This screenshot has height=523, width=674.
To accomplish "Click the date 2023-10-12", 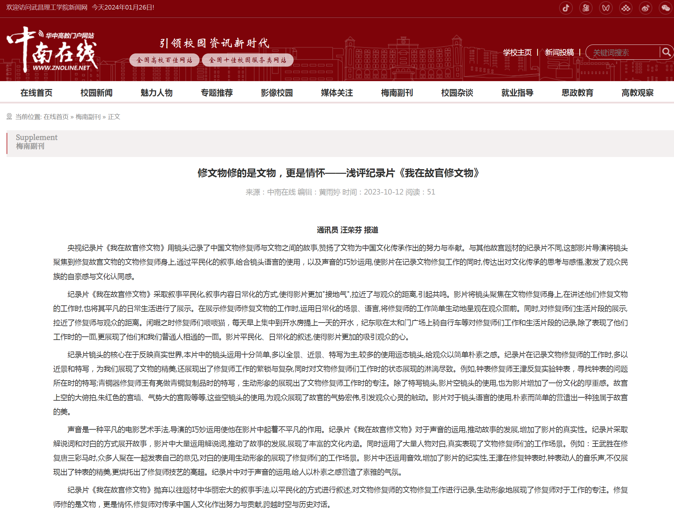I will 384,192.
